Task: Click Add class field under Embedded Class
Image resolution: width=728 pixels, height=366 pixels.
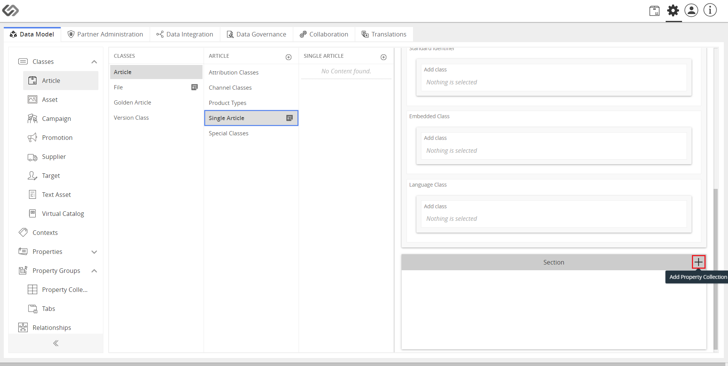Action: pos(554,146)
